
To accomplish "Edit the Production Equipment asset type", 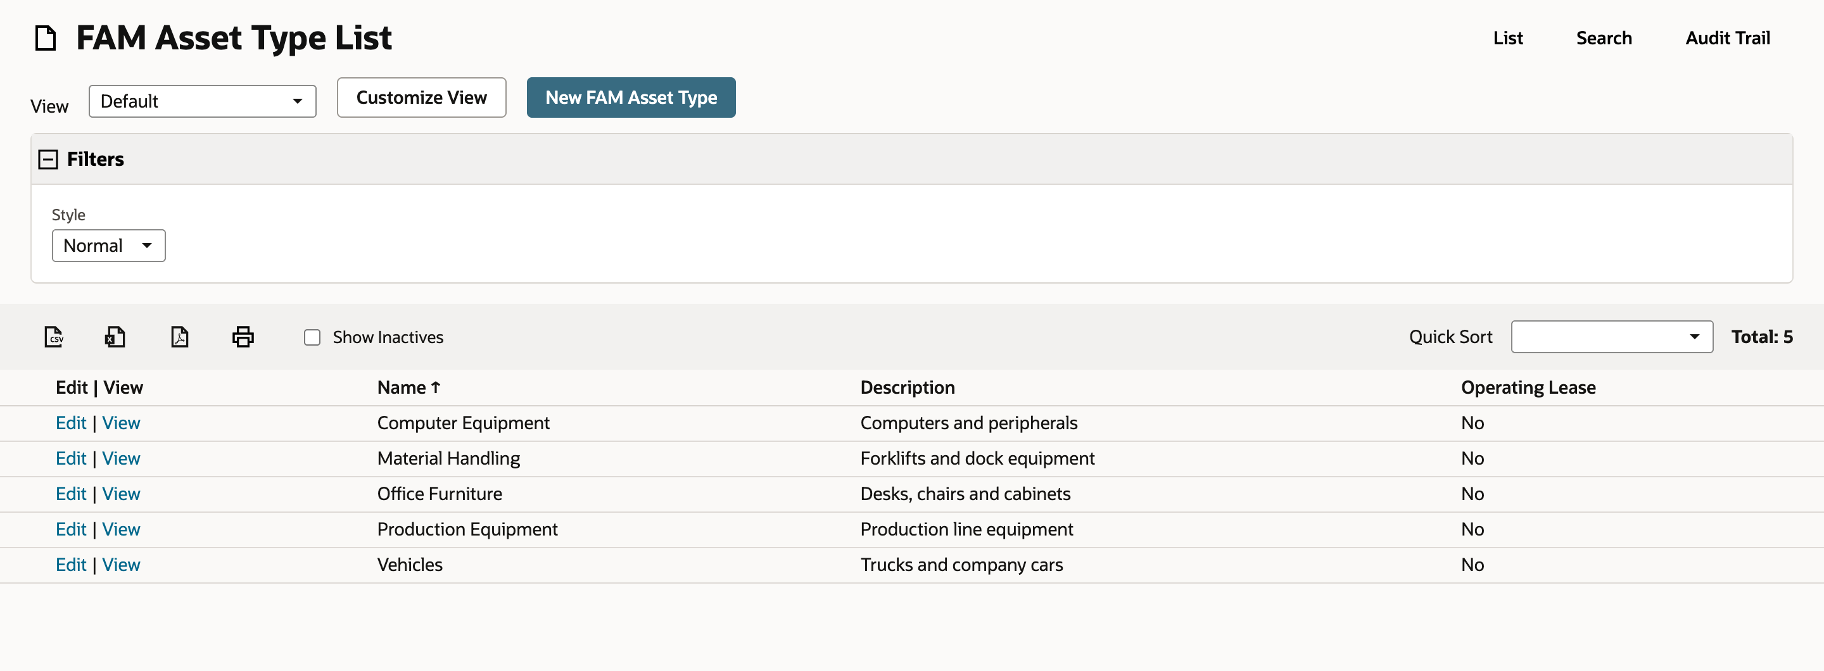I will (x=71, y=529).
